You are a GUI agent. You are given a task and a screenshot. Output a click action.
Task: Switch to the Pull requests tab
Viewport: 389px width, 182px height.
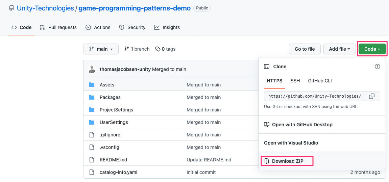coord(58,27)
